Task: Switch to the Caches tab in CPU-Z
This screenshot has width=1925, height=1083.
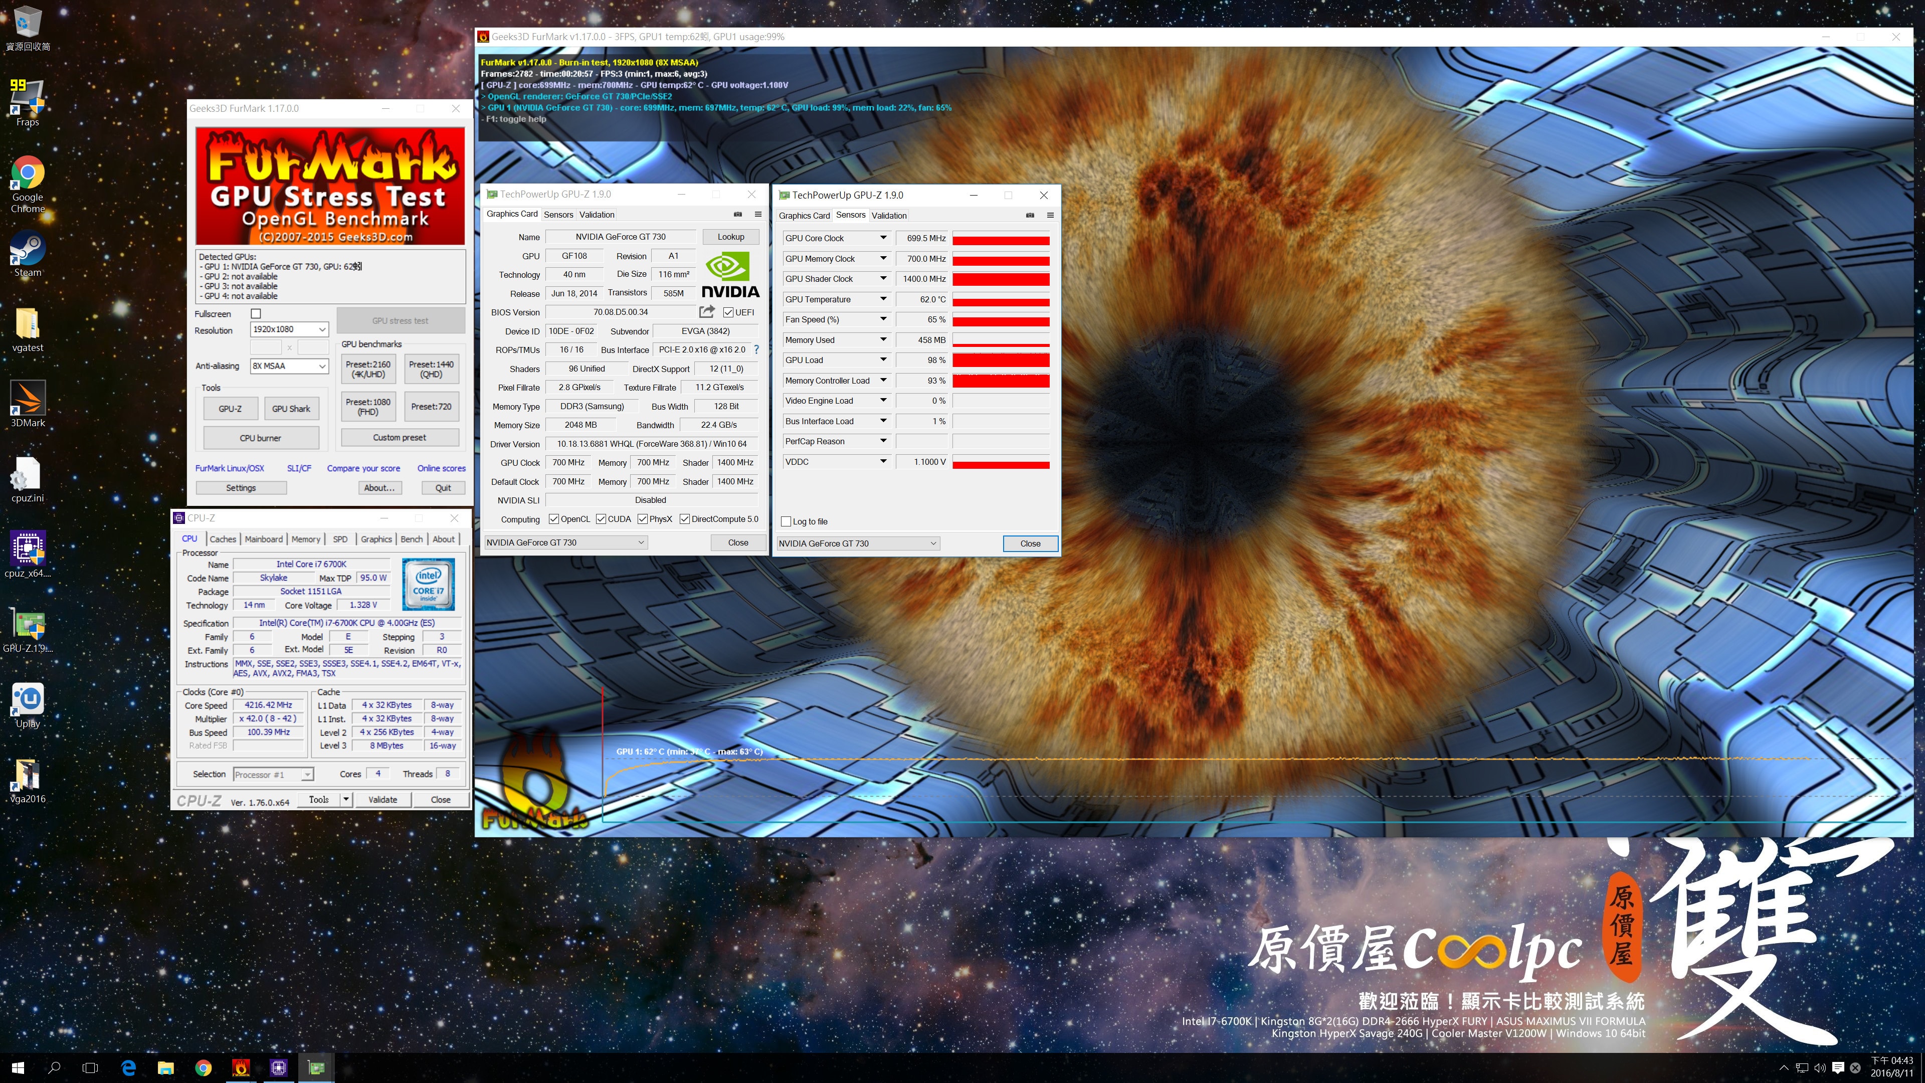Action: point(223,539)
